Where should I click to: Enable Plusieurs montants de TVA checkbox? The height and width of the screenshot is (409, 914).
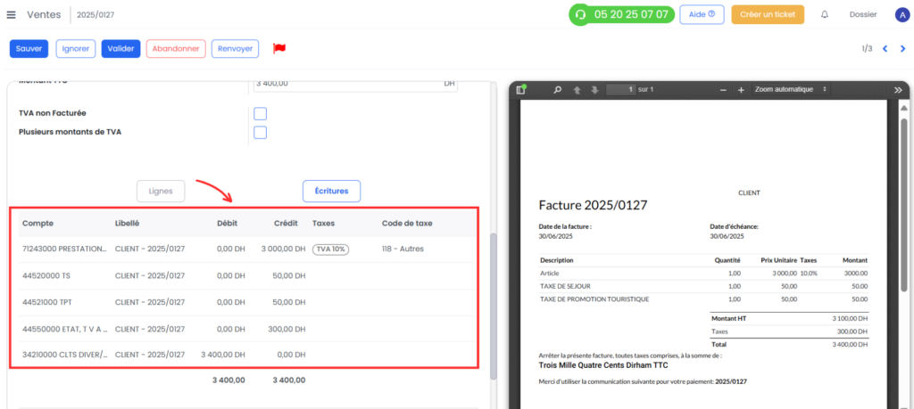261,133
